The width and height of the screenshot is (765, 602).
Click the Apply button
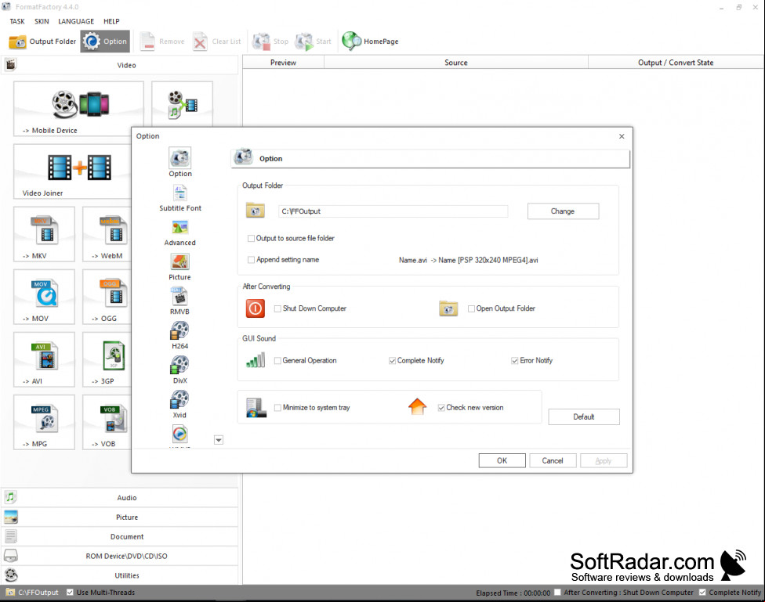(x=604, y=460)
